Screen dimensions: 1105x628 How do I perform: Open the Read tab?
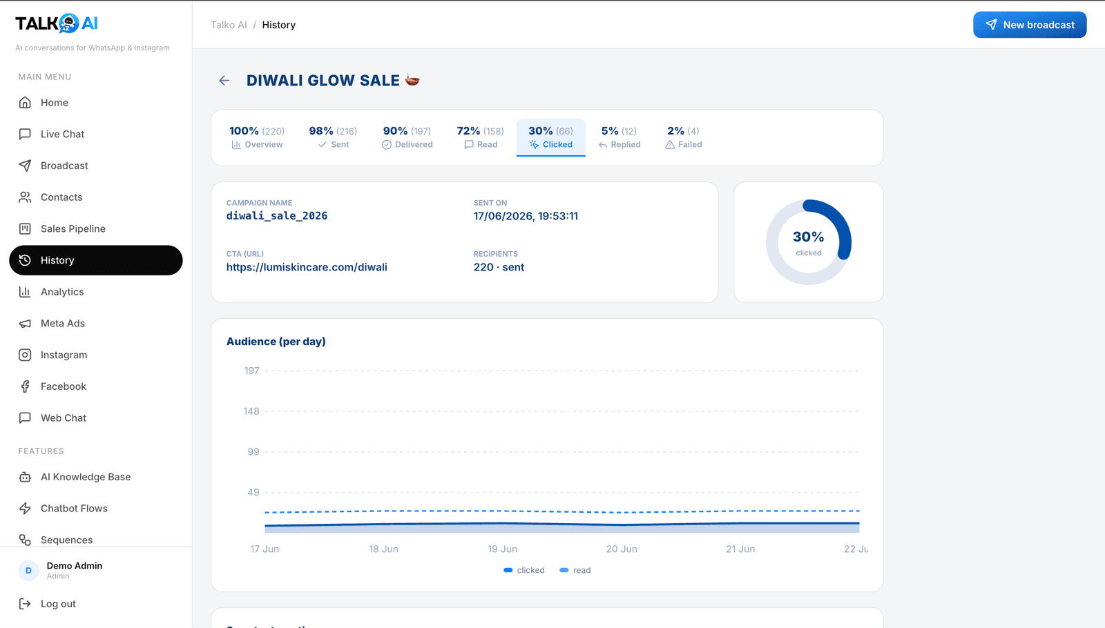coord(481,137)
